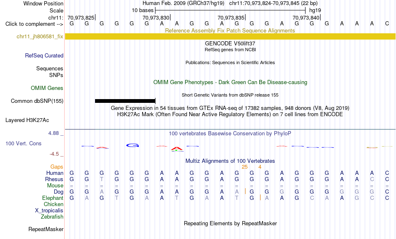Viewport: 396px width, 239px height.
Task: Open the 100 Vert. Cons track label
Action: click(23, 143)
